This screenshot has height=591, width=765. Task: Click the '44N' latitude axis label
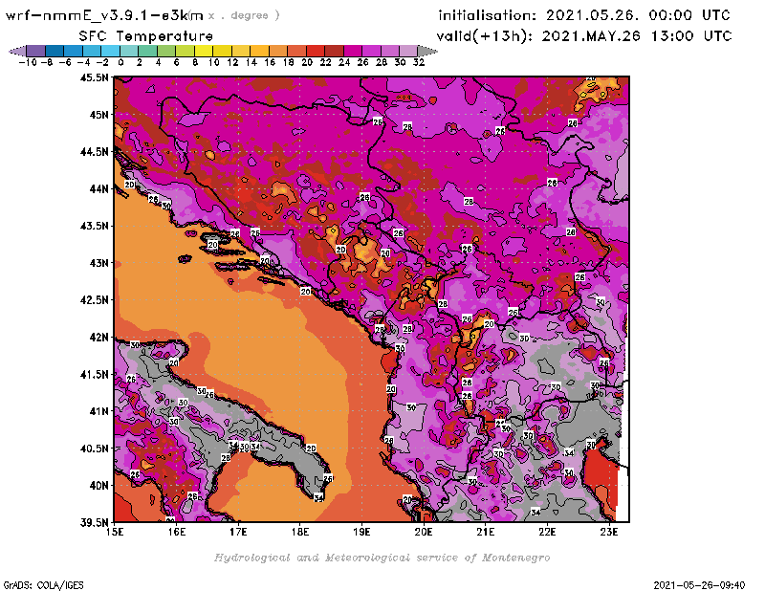pos(99,188)
